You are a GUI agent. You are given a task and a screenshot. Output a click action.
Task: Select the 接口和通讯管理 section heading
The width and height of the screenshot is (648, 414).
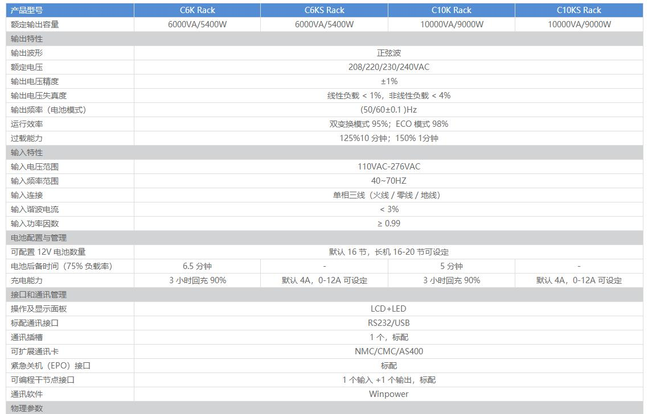[x=39, y=295]
